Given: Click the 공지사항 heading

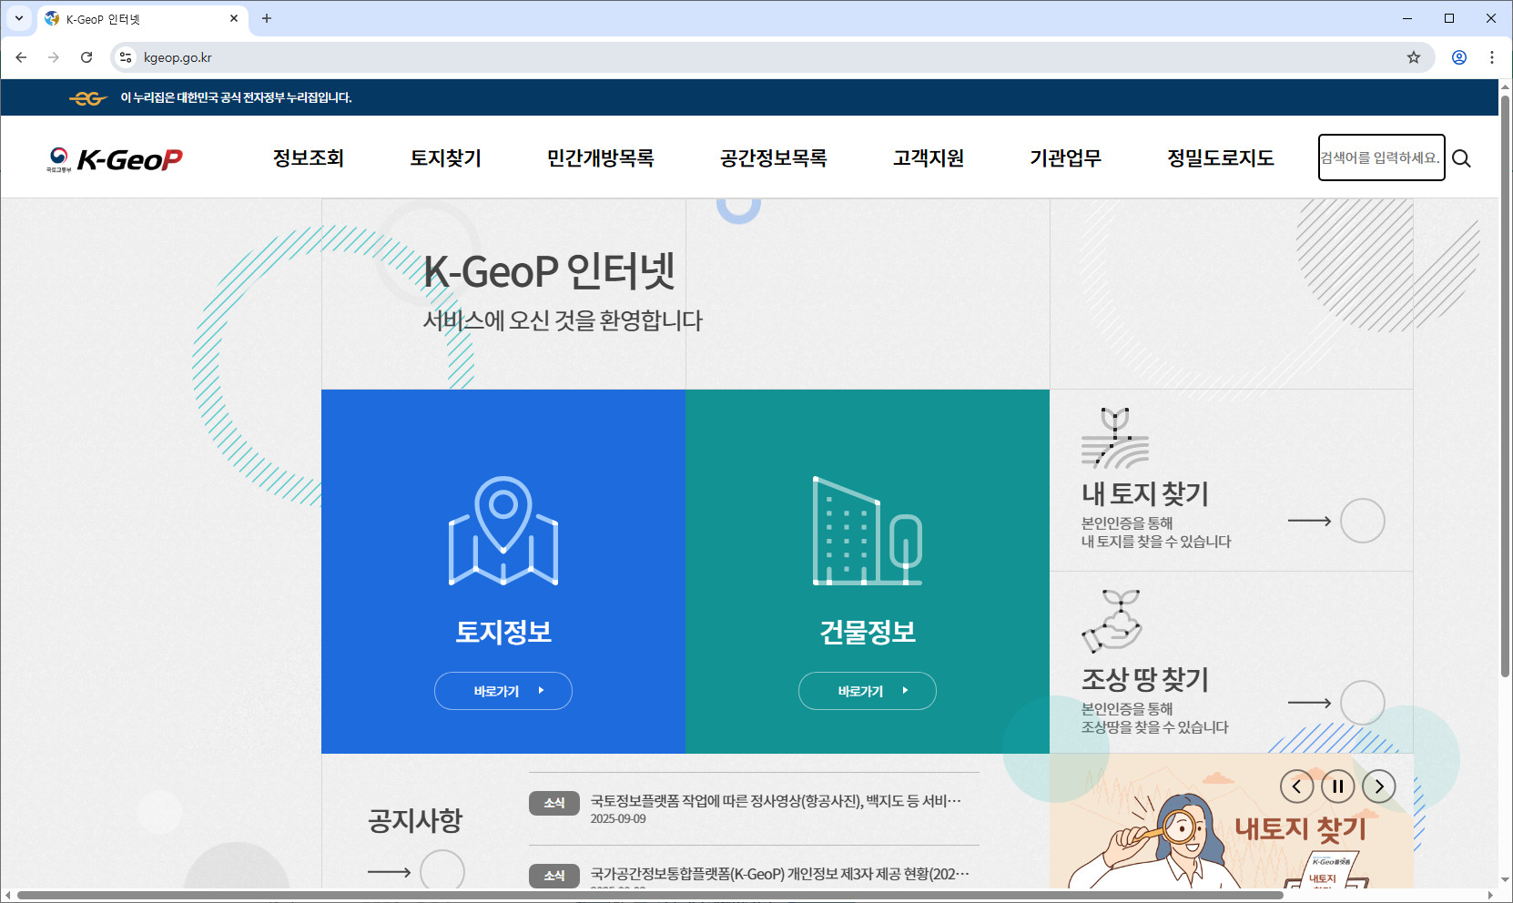Looking at the screenshot, I should click(415, 820).
